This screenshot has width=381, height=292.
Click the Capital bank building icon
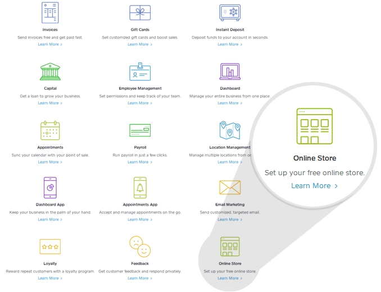click(50, 72)
